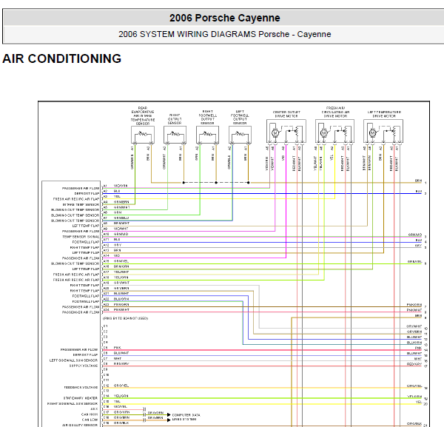
Task: Select the Fresh Air/Circulating Air Drive Motor symbol
Action: 335,131
